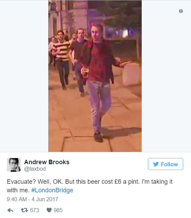Click the @taxbod handle
Screen dimensions: 191x218
coord(35,169)
